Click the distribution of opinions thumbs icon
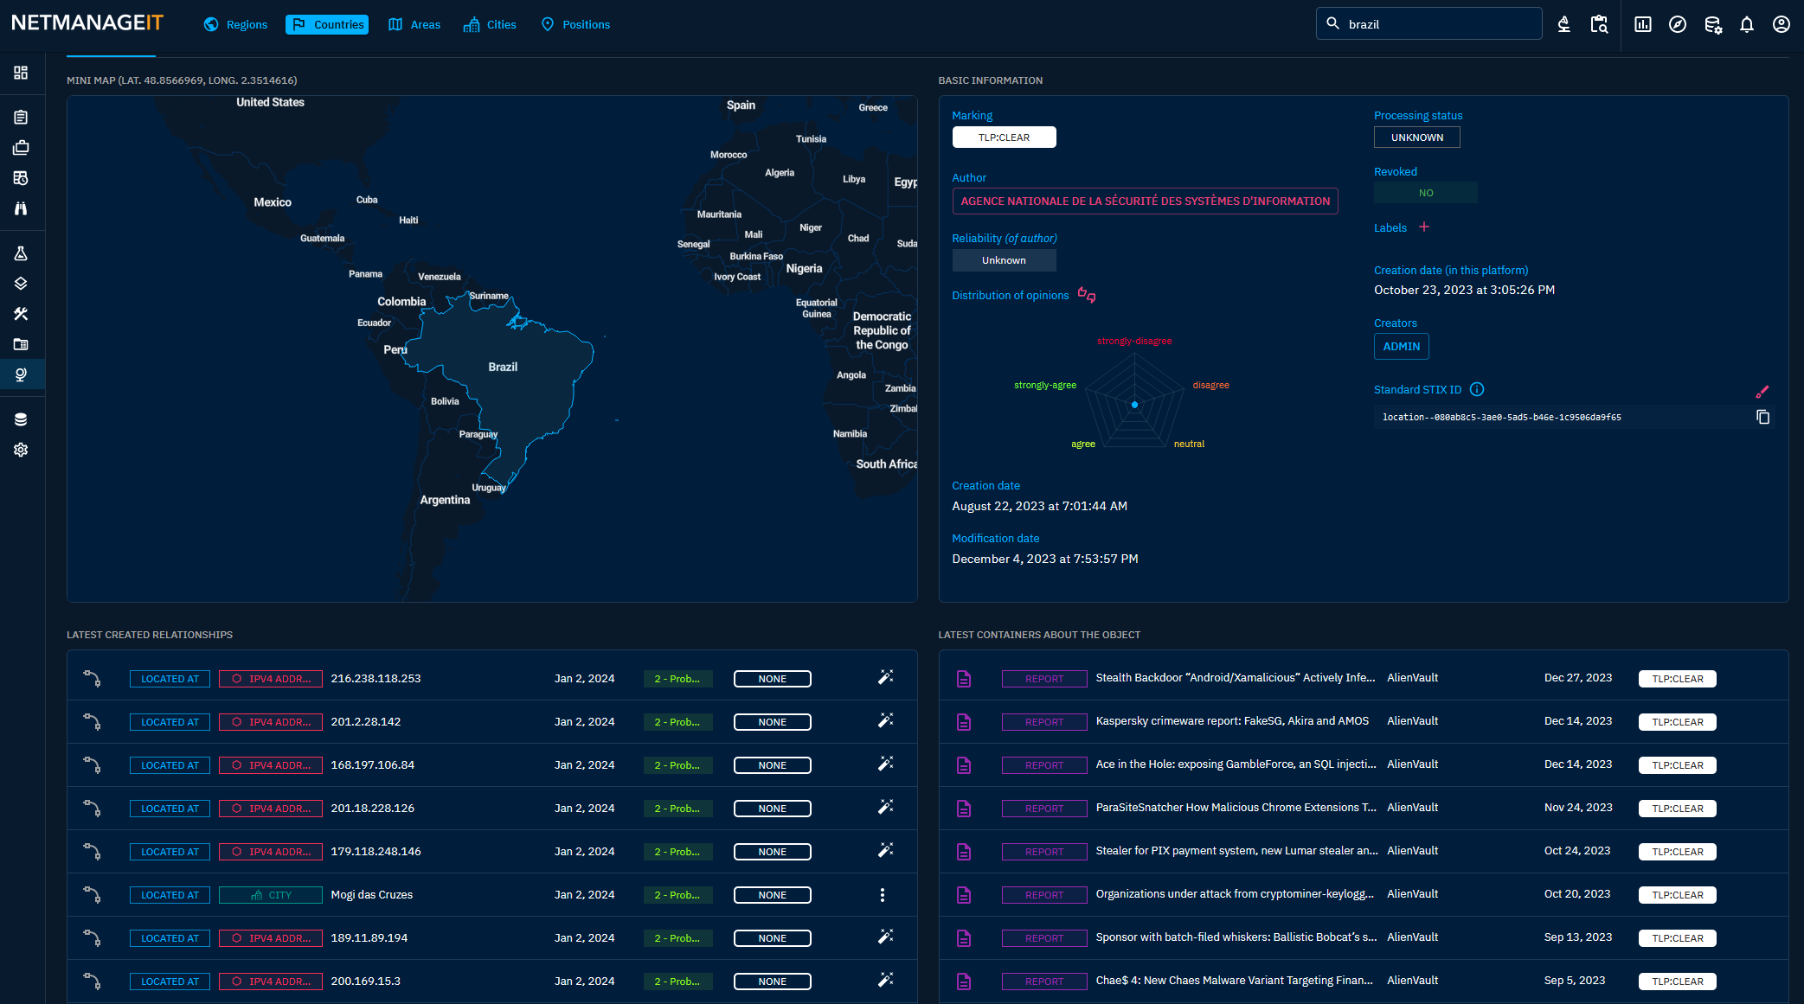 click(x=1087, y=295)
